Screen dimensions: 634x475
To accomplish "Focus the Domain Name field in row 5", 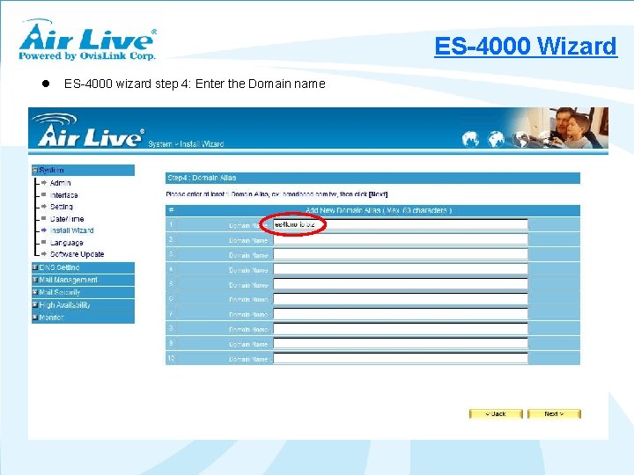I will point(401,284).
